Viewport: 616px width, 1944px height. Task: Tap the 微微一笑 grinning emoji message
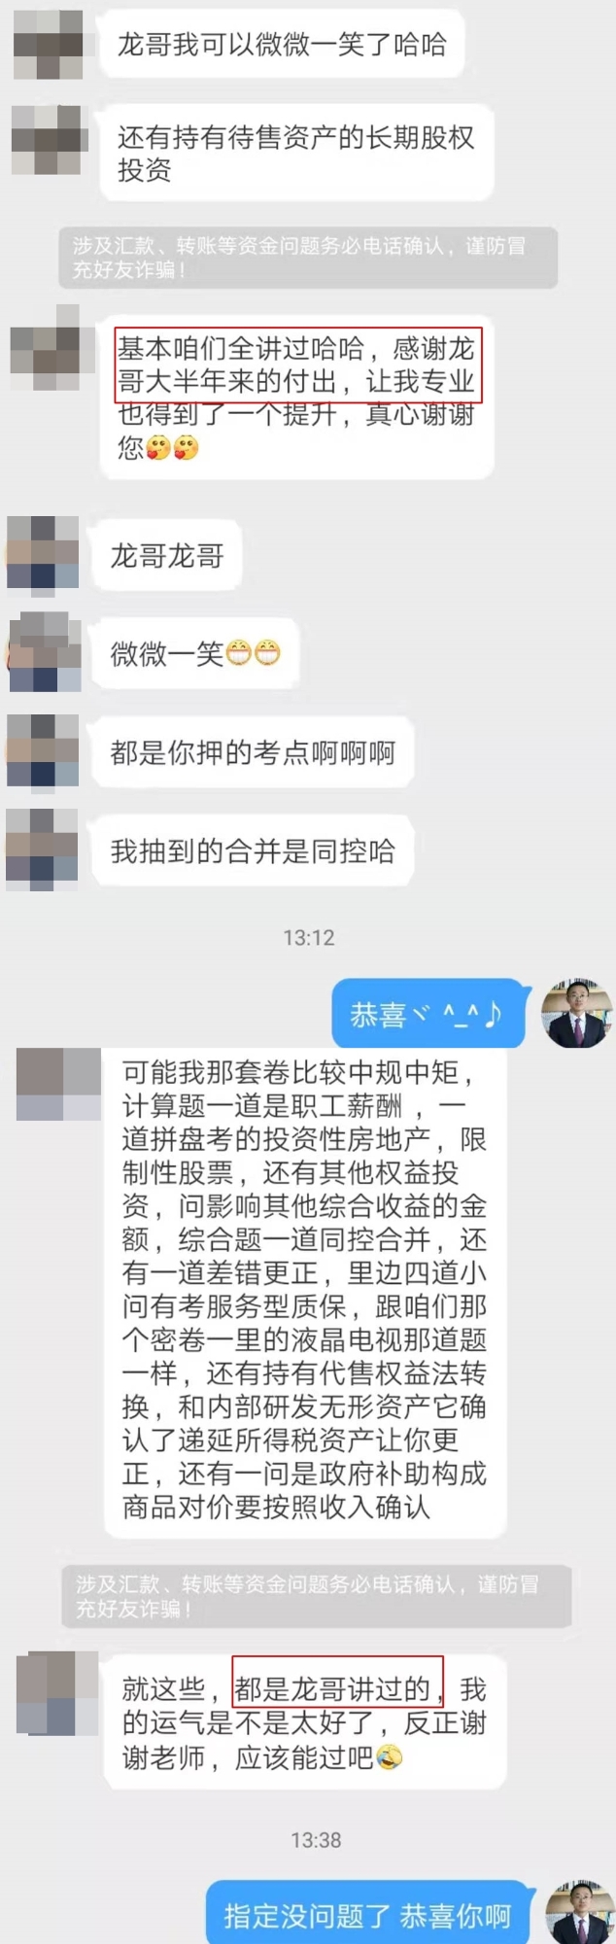pos(195,653)
